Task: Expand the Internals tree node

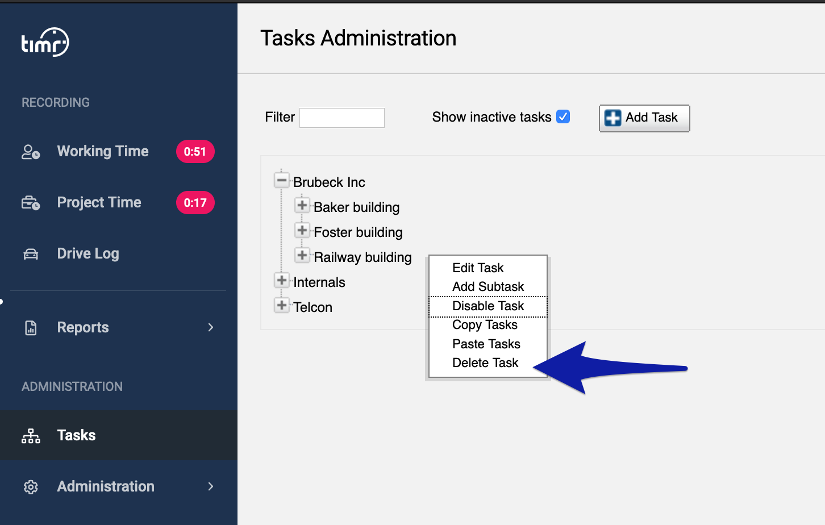Action: tap(281, 280)
